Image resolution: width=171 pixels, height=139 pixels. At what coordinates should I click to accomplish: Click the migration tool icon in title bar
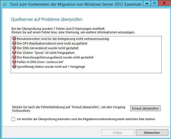tap(5, 4)
